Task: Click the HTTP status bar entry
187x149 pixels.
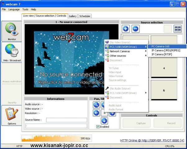Action: click(x=19, y=146)
